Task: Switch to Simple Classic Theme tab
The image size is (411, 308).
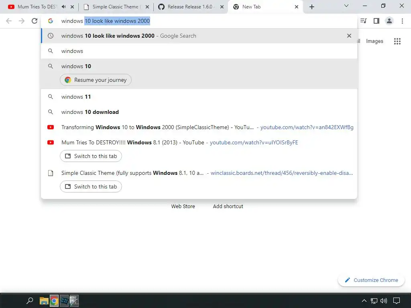Action: [x=117, y=7]
